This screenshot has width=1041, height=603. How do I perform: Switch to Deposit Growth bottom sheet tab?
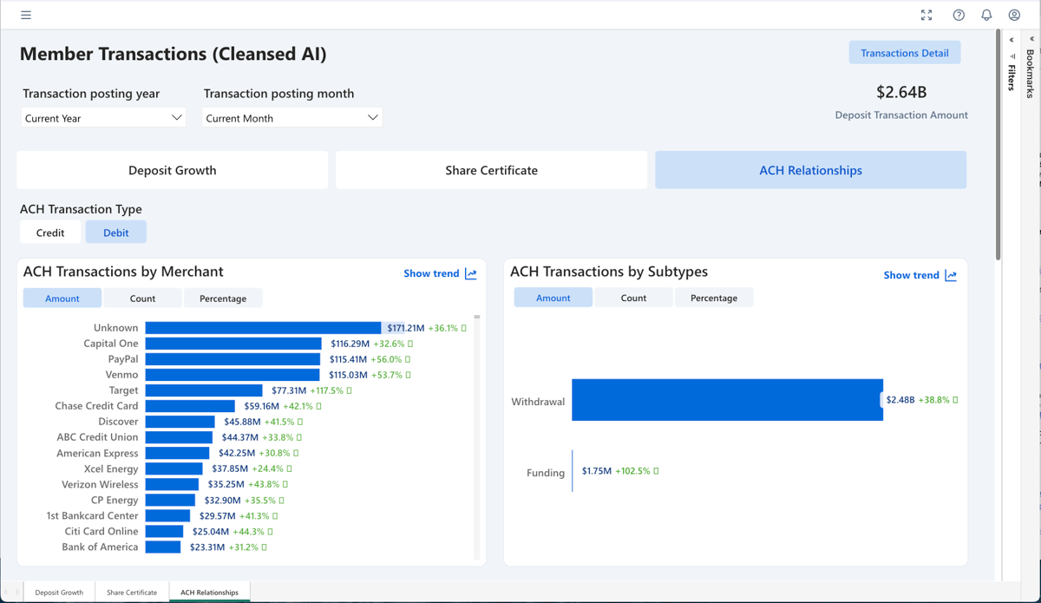tap(59, 593)
